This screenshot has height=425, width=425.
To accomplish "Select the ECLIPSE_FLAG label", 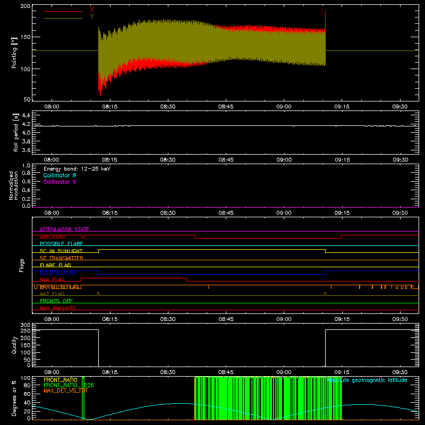I will point(58,273).
